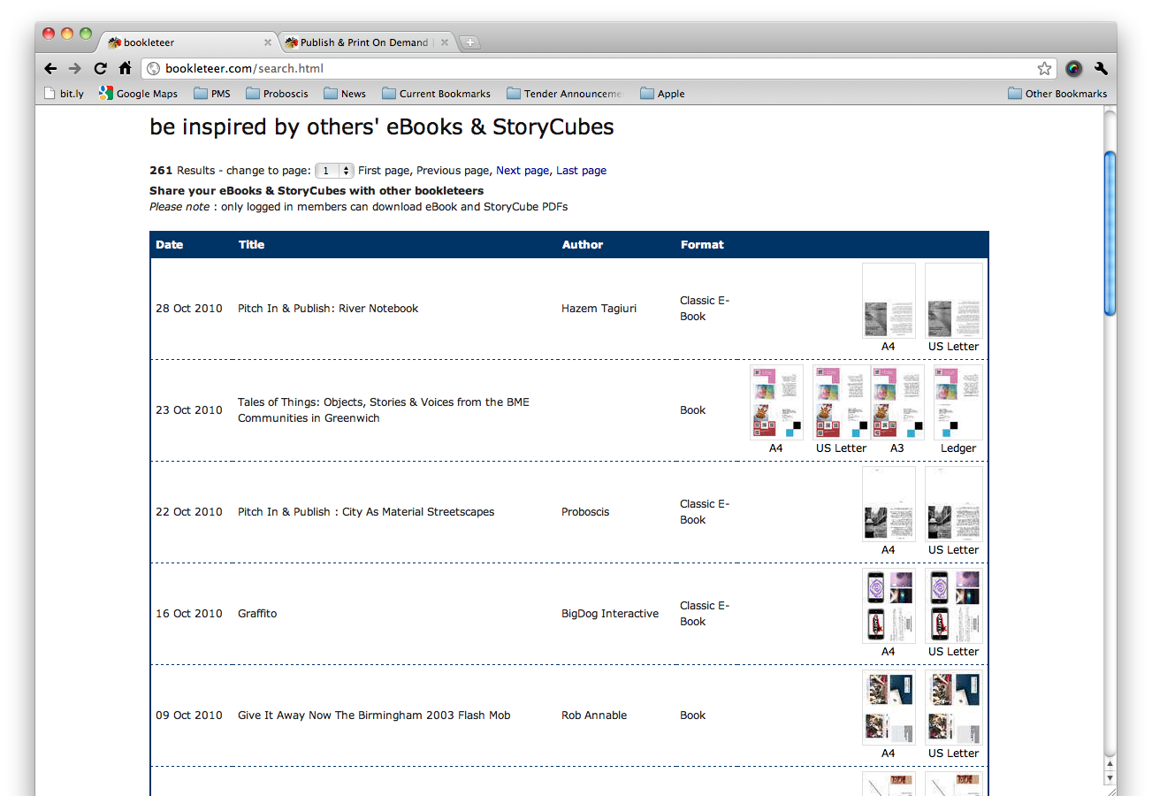Go back with the browser back arrow

[x=50, y=68]
